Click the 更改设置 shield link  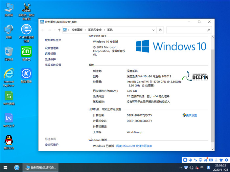(190, 115)
